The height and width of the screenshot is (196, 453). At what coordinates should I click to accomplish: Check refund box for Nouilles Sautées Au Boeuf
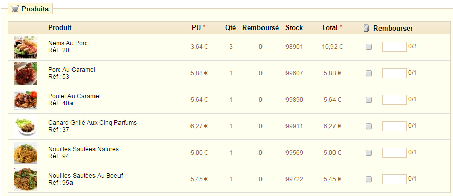point(369,179)
